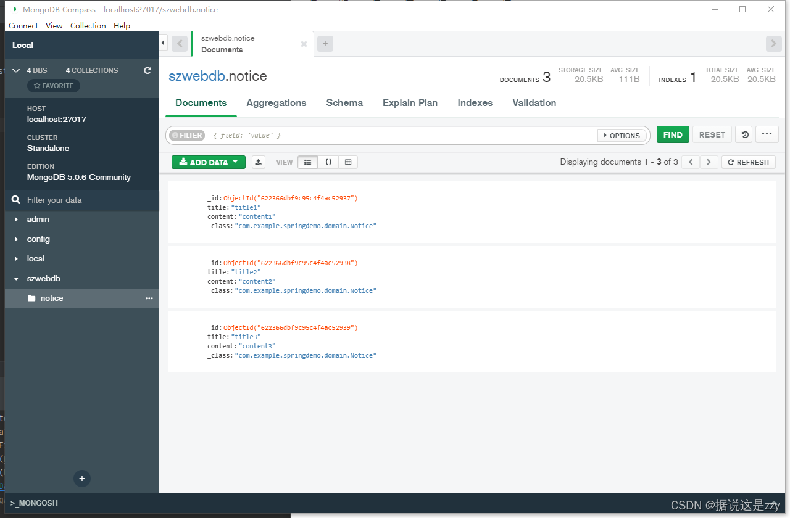Screen dimensions: 790x518
Task: Expand the config database
Action: tap(16, 239)
